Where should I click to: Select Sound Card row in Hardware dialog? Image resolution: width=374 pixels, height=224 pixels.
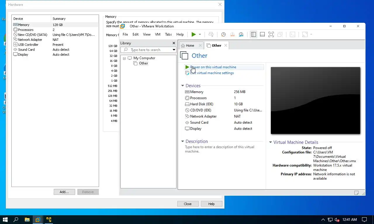click(x=55, y=50)
